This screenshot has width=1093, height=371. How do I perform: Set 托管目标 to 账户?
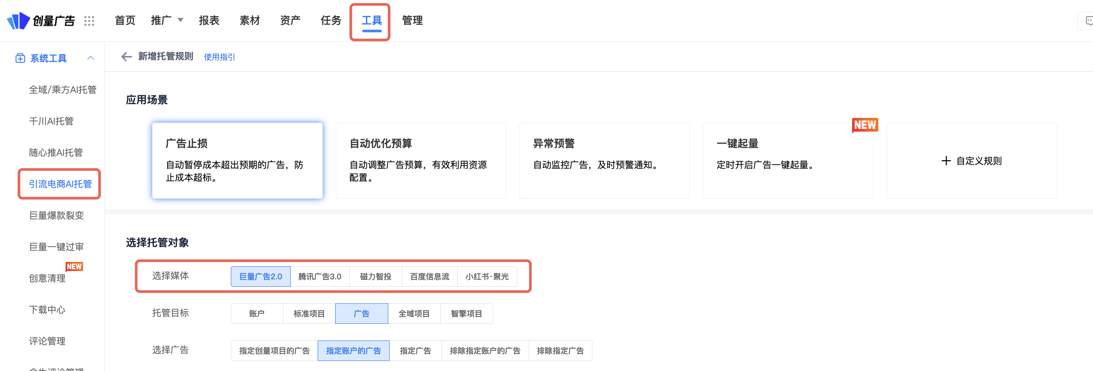click(257, 313)
